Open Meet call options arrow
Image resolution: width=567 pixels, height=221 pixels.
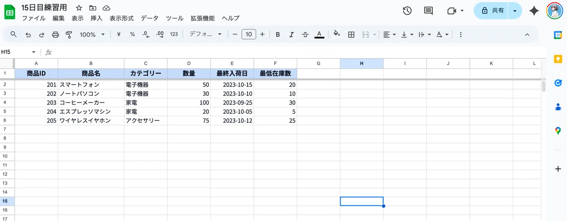tap(462, 11)
